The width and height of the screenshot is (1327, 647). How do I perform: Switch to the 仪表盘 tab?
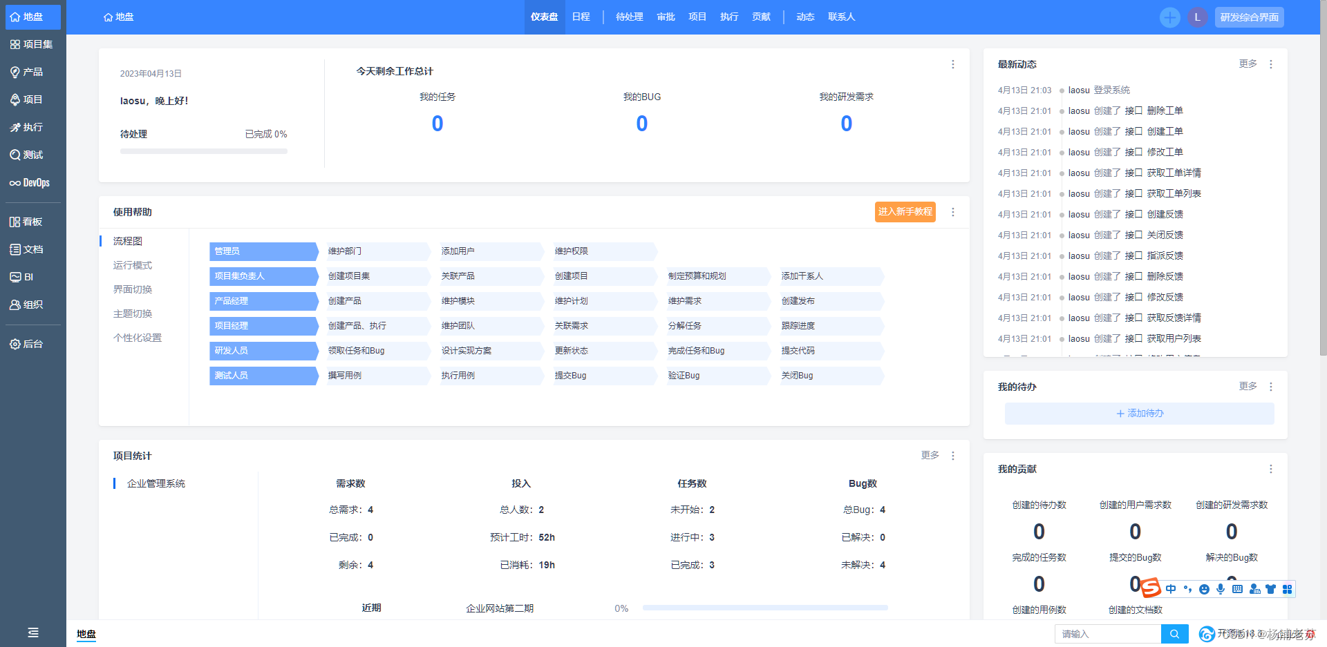[x=544, y=17]
